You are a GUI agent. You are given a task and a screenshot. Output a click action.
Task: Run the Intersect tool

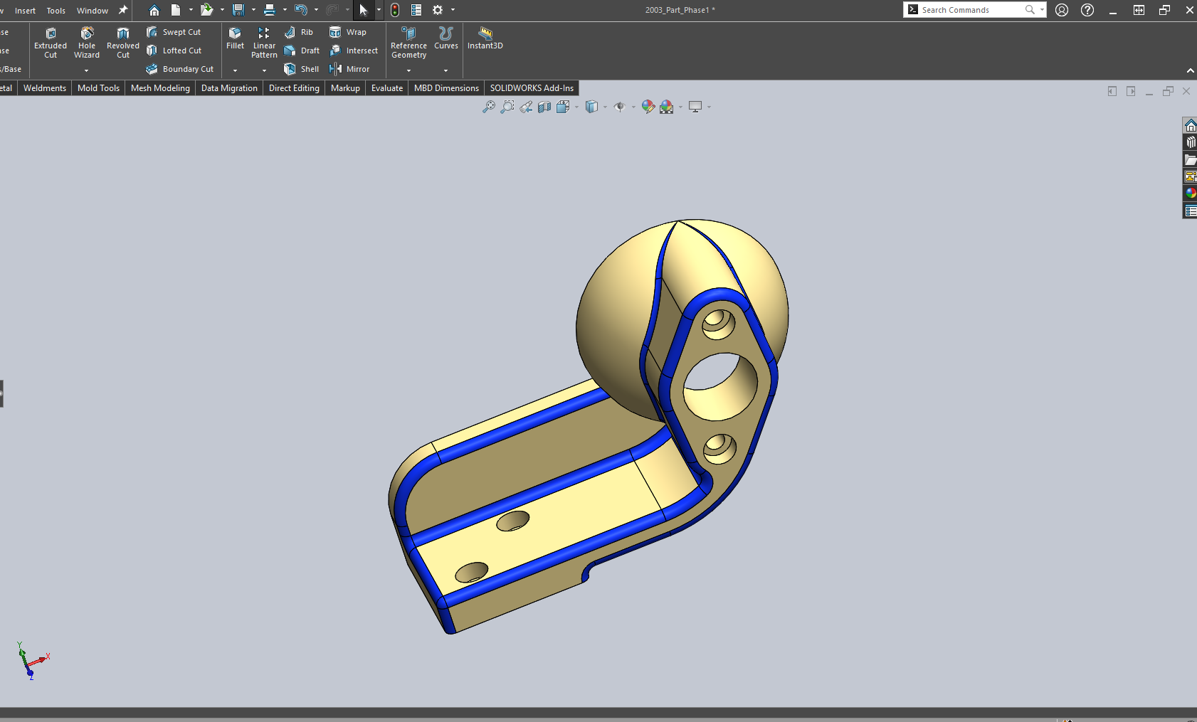354,51
